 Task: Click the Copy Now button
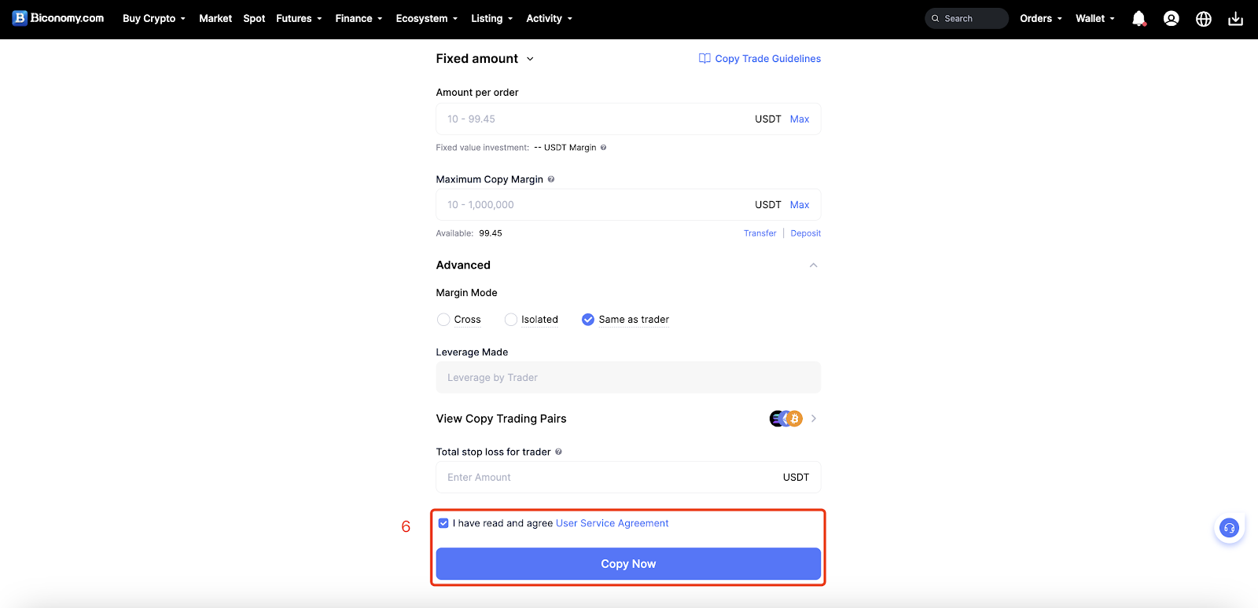pyautogui.click(x=628, y=564)
